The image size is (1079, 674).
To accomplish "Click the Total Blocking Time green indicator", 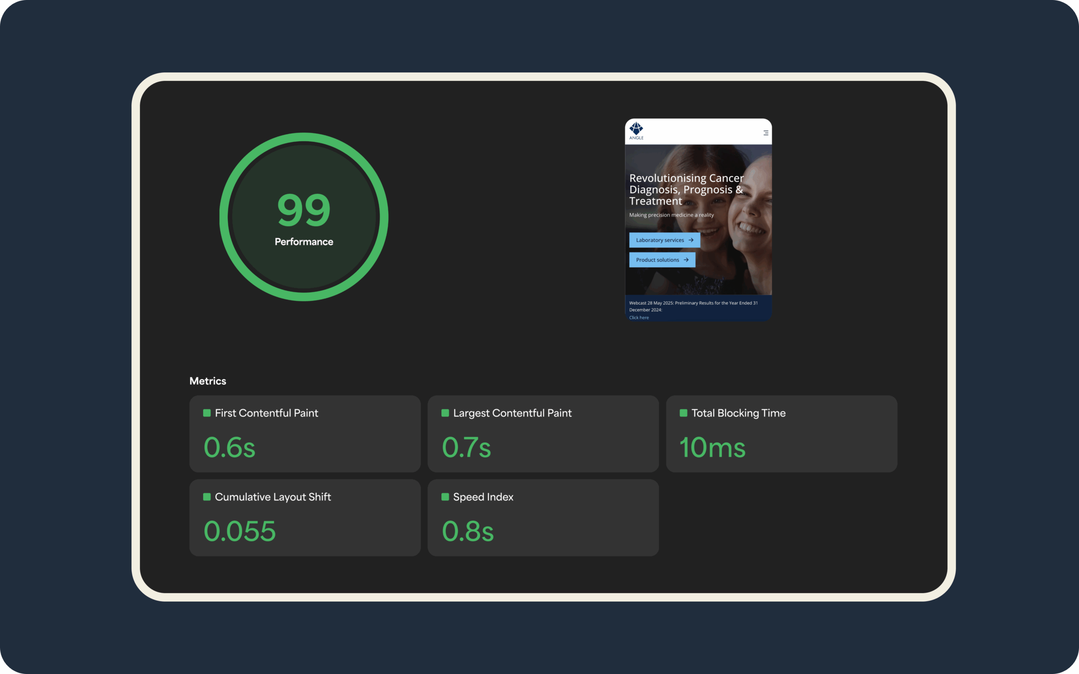I will coord(683,413).
